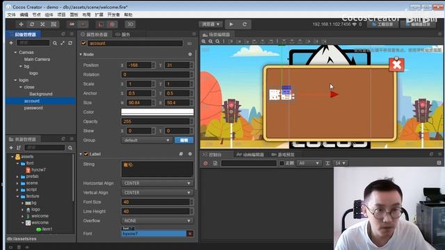
Task: Edit the node name field 'account'
Action: [135, 43]
